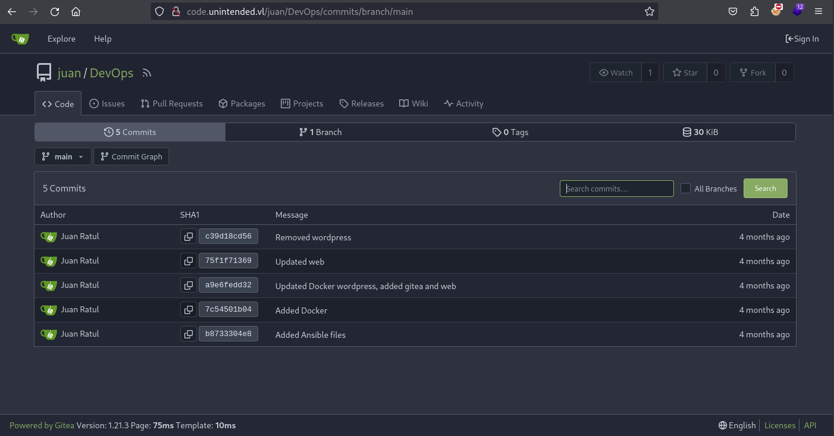The image size is (834, 436).
Task: Open the browser extensions icon
Action: pyautogui.click(x=755, y=11)
